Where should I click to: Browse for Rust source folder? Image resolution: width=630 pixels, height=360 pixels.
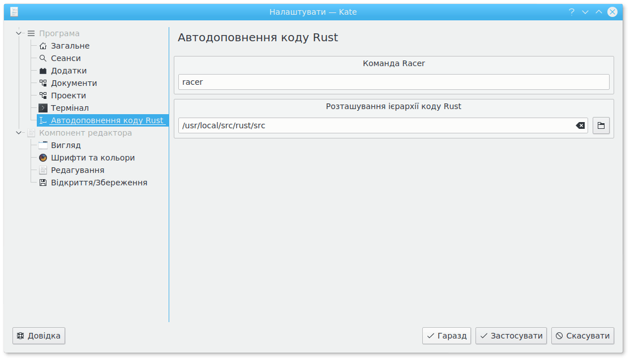[x=601, y=125]
